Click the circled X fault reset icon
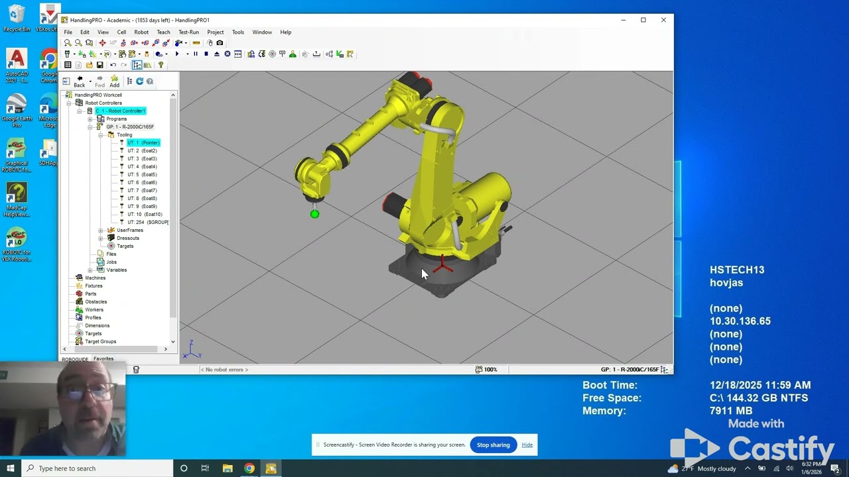 click(228, 54)
